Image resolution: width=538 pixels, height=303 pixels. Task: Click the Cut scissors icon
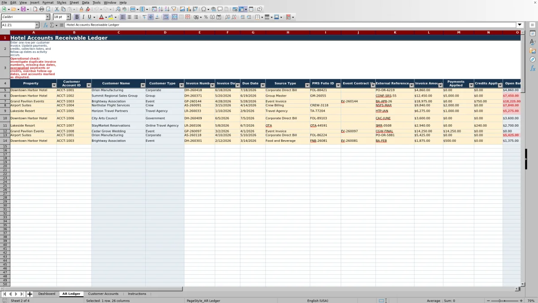click(57, 9)
